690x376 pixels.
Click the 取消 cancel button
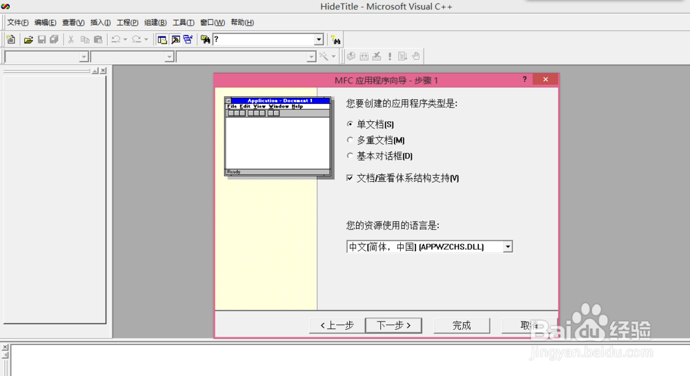point(529,326)
